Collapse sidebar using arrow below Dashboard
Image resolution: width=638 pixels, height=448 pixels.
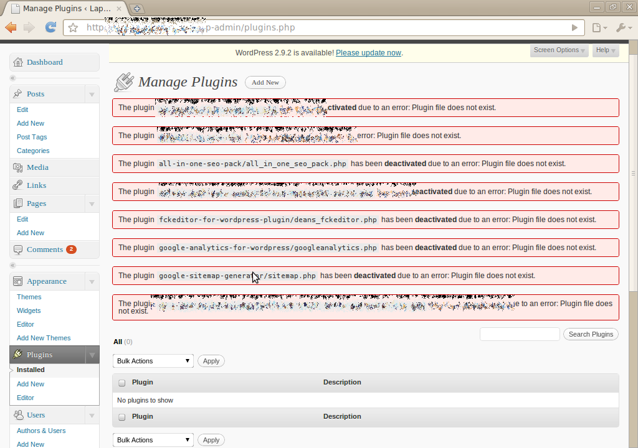tap(12, 78)
